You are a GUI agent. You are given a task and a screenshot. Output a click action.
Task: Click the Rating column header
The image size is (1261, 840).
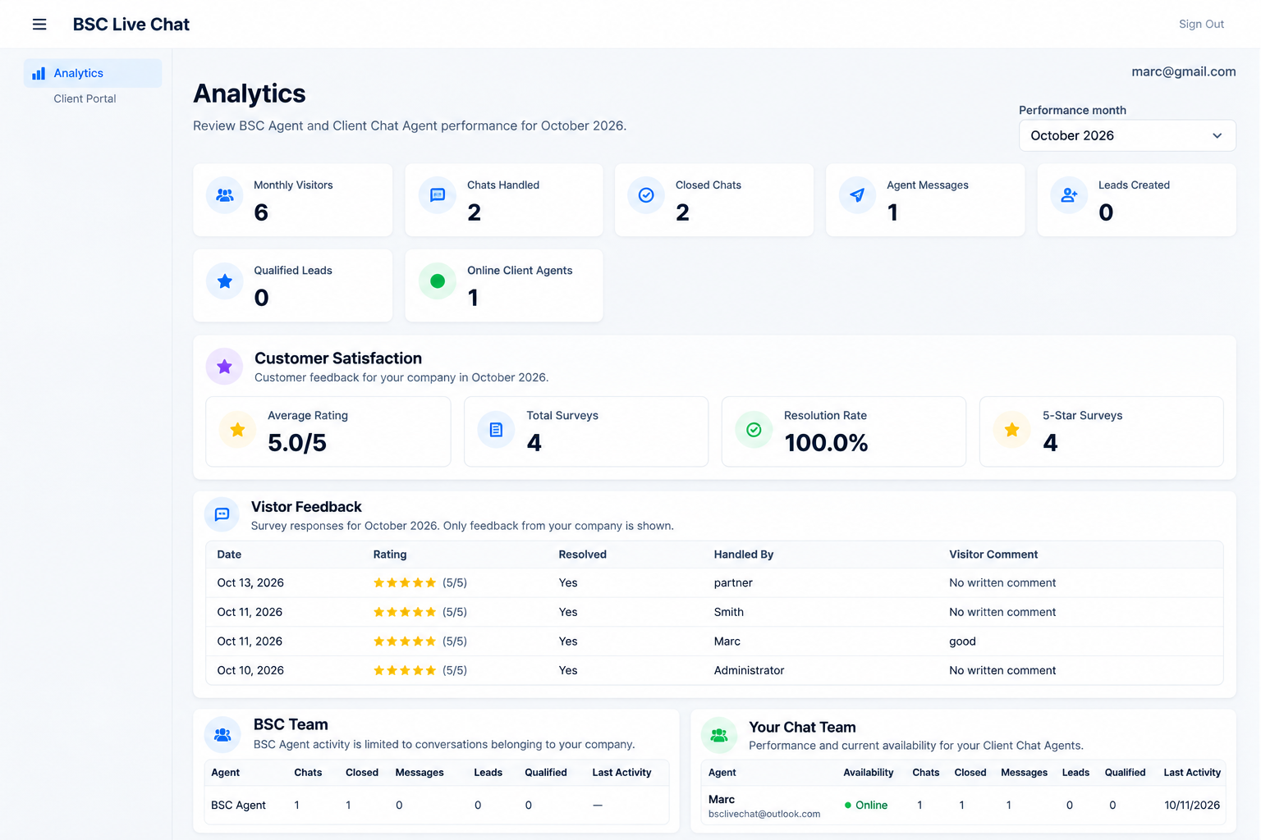pos(390,555)
